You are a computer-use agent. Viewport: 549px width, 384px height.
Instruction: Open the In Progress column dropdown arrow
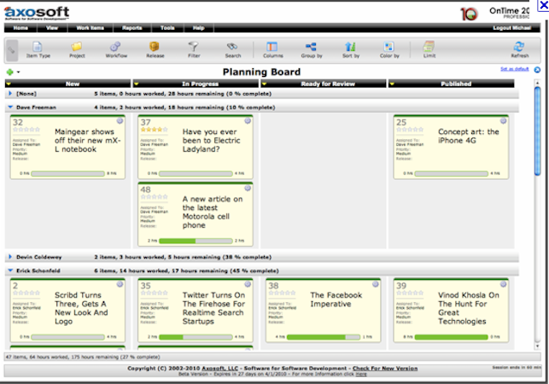tap(137, 84)
